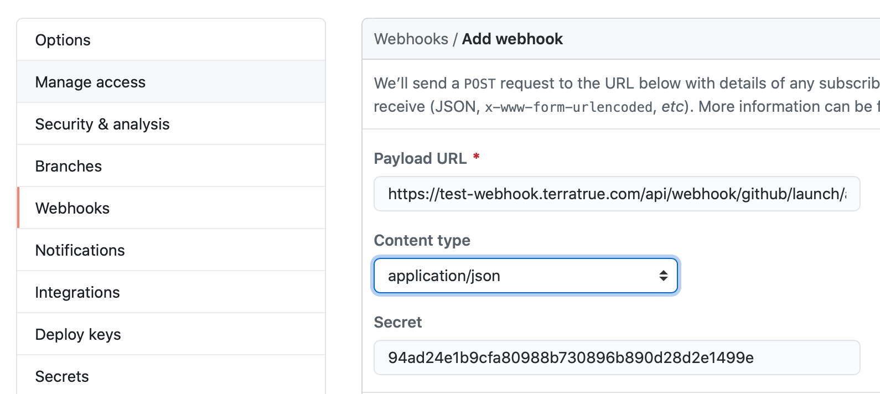880x394 pixels.
Task: Click the Webhooks breadcrumb link
Action: pyautogui.click(x=411, y=39)
